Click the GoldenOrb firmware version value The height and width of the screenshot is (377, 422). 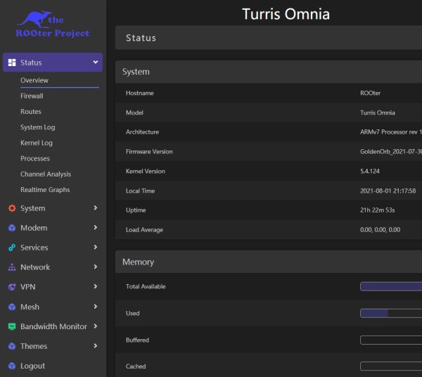391,152
